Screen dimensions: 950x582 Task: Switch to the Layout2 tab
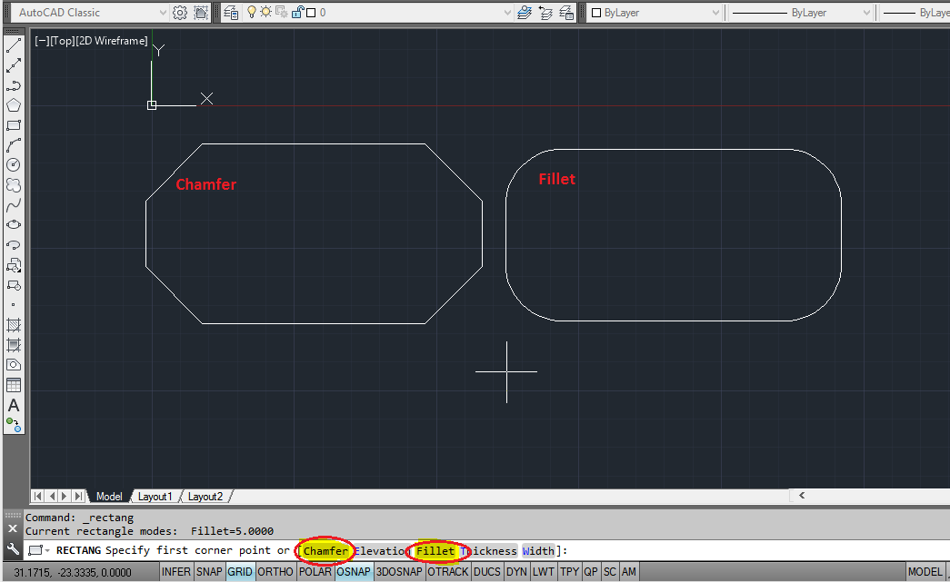coord(205,496)
